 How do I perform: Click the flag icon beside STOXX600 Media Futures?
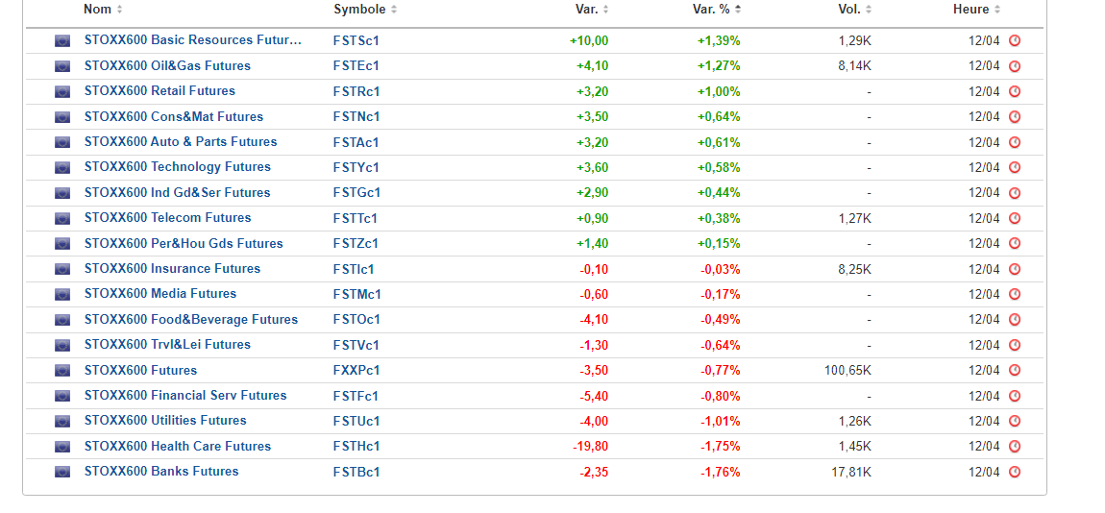tap(62, 294)
